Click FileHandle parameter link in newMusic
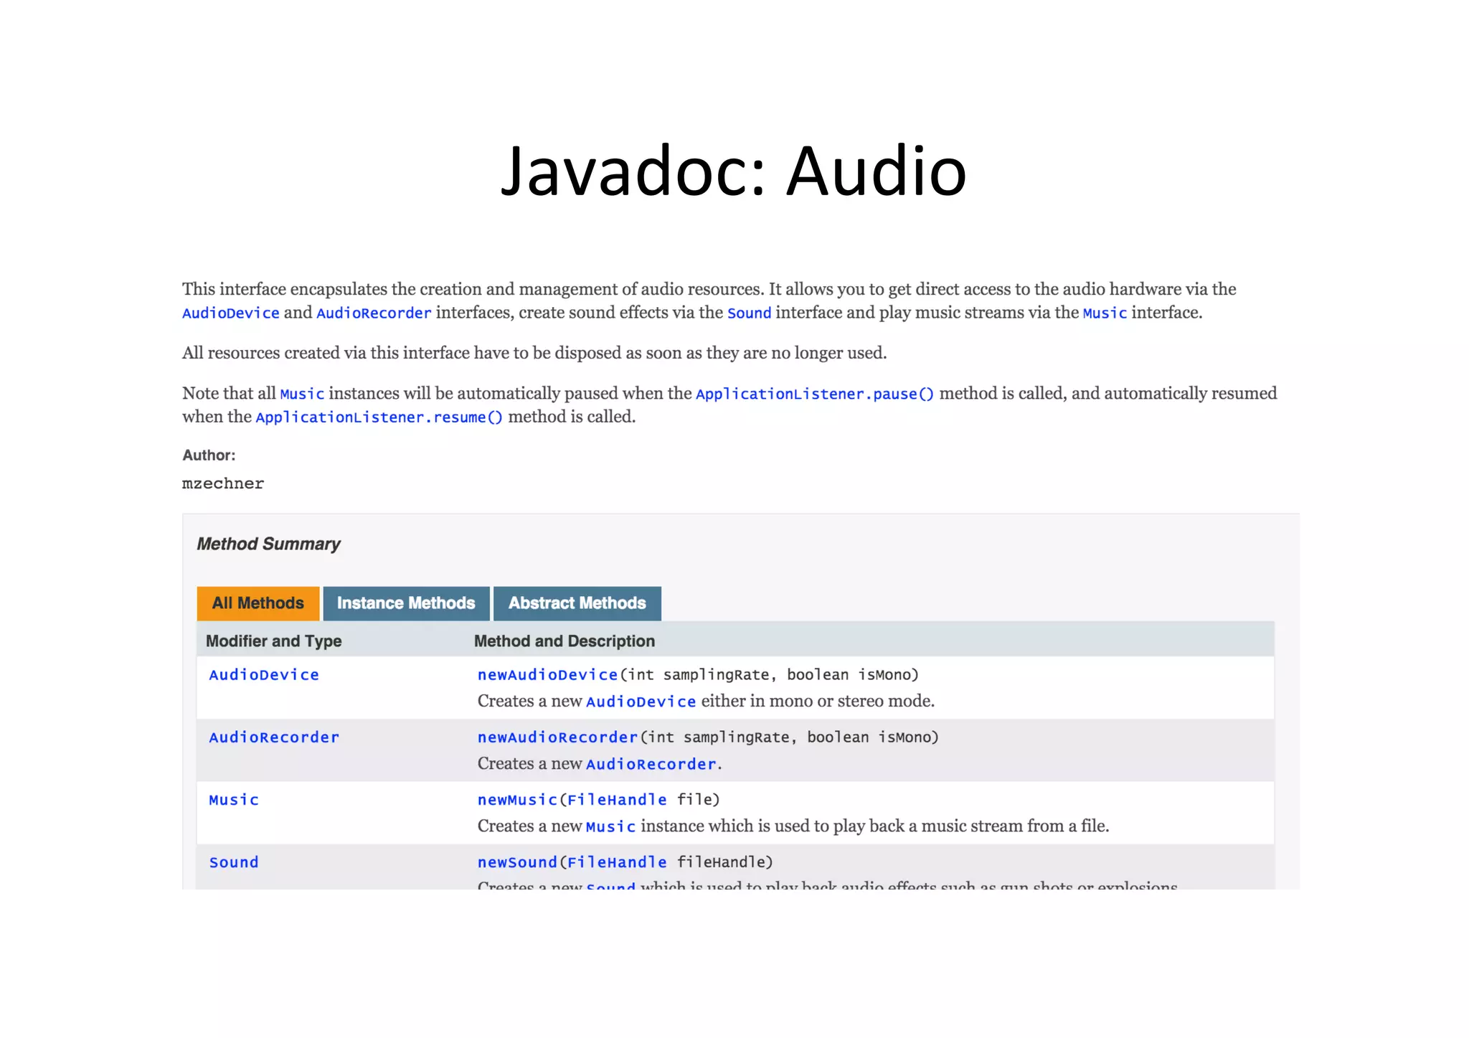The width and height of the screenshot is (1469, 1038). 617,800
